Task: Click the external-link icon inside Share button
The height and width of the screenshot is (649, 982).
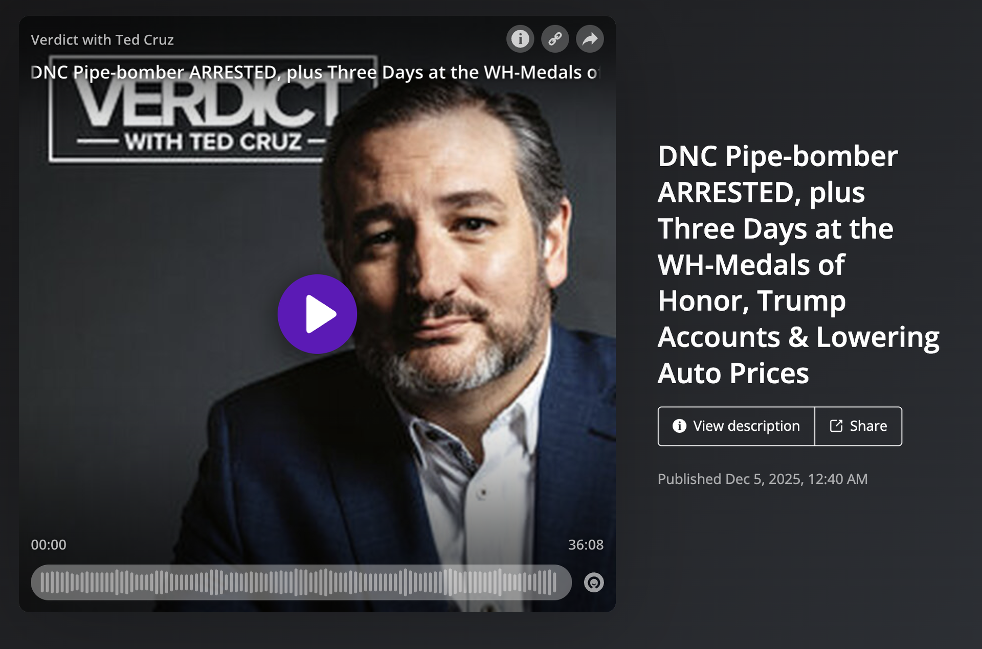Action: pyautogui.click(x=836, y=426)
